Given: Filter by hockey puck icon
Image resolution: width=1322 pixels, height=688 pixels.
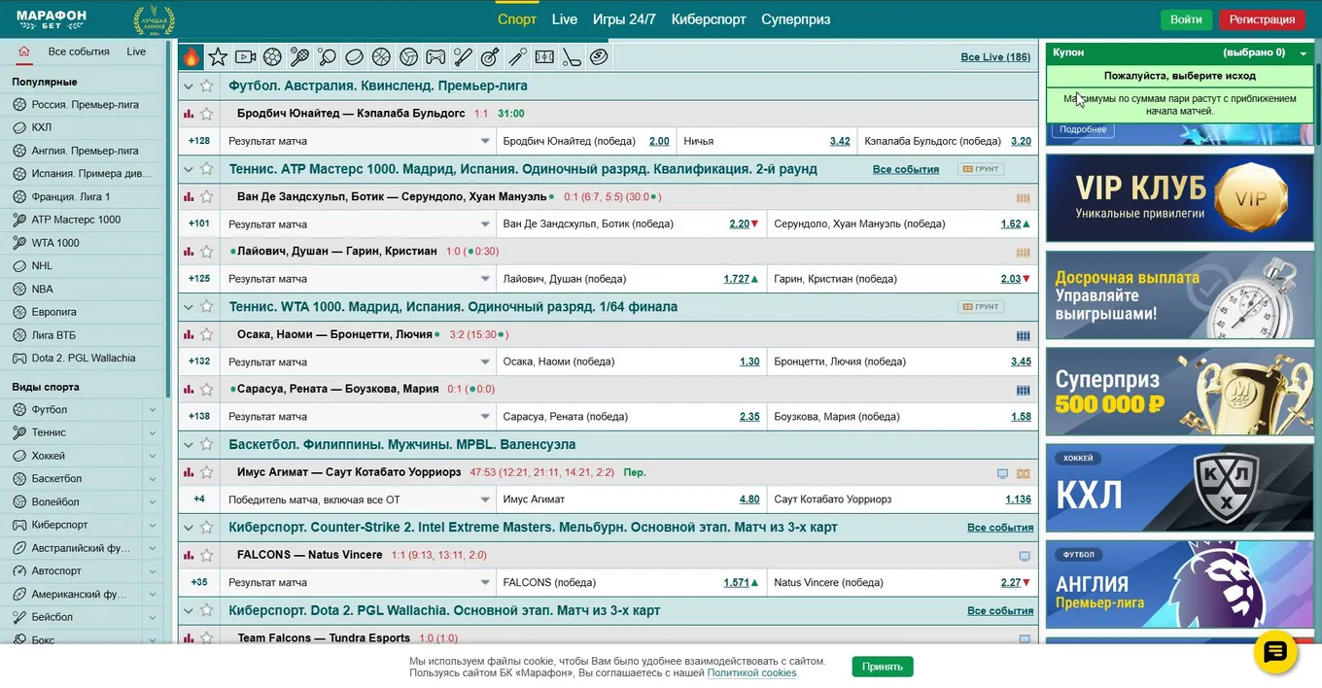Looking at the screenshot, I should [355, 57].
